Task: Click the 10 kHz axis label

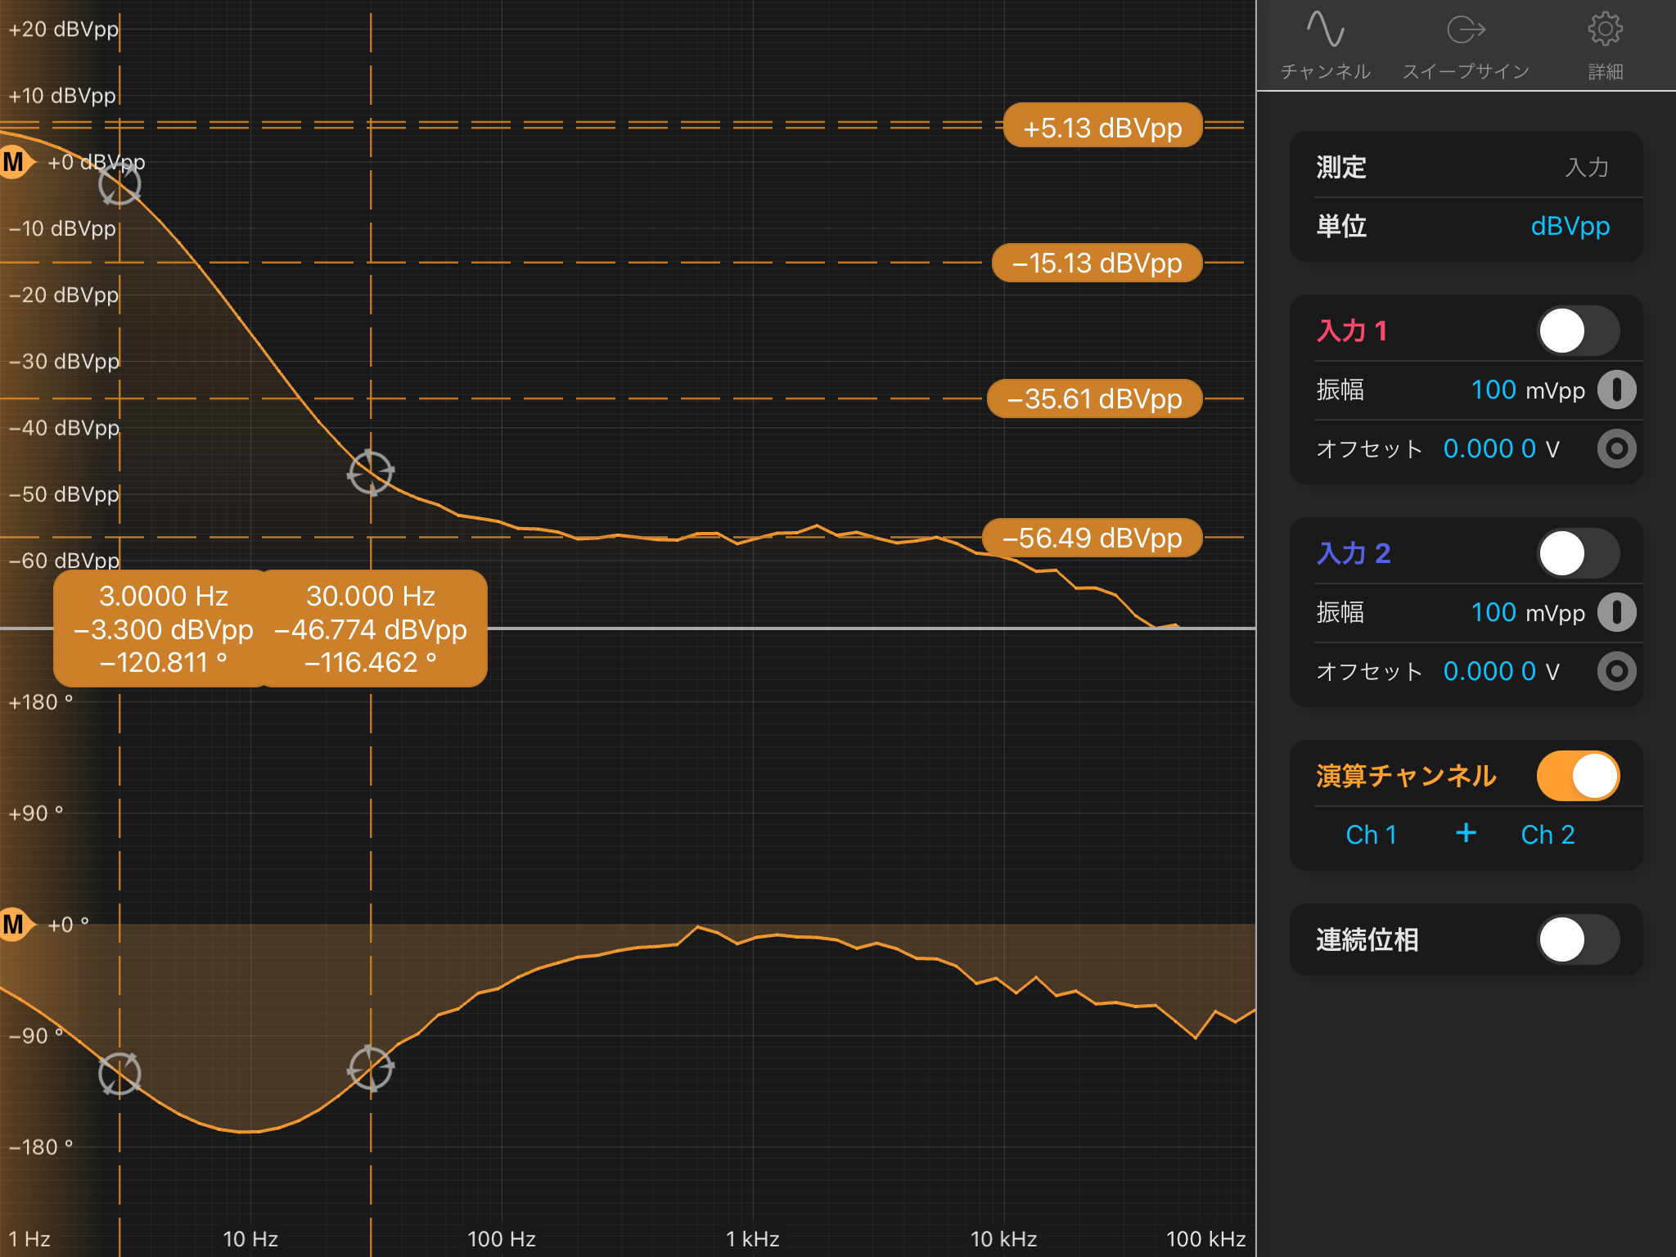Action: point(1003,1239)
